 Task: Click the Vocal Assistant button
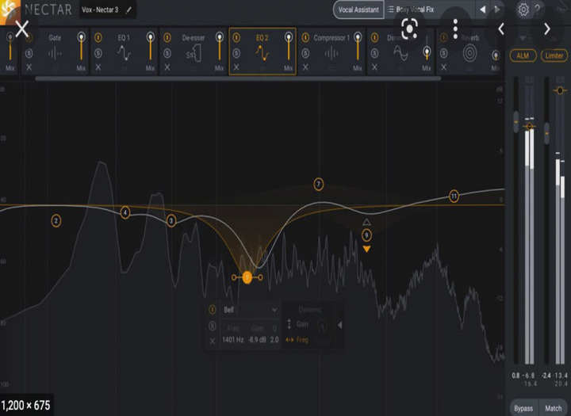click(358, 10)
